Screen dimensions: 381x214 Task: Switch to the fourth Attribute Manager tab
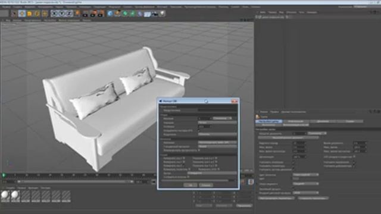(x=350, y=121)
